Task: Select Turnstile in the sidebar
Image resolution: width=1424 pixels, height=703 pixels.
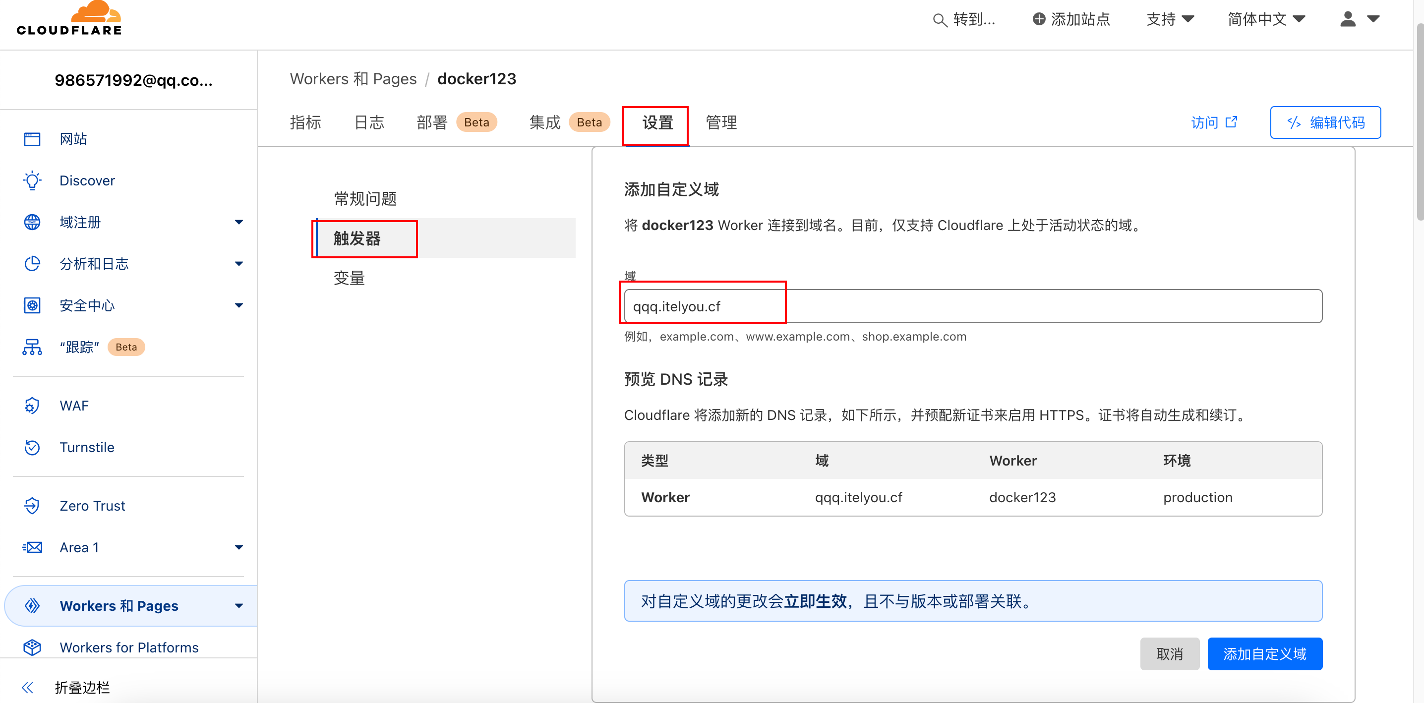Action: click(86, 447)
